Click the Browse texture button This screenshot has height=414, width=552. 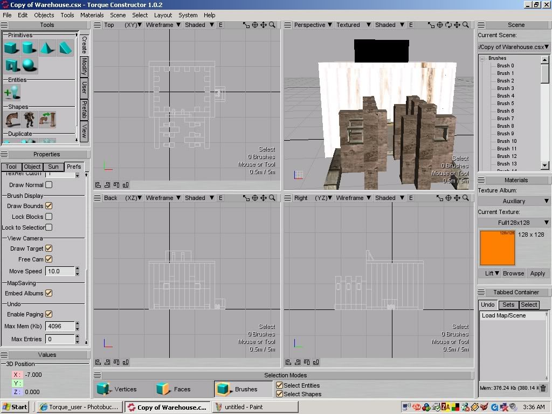pyautogui.click(x=513, y=273)
